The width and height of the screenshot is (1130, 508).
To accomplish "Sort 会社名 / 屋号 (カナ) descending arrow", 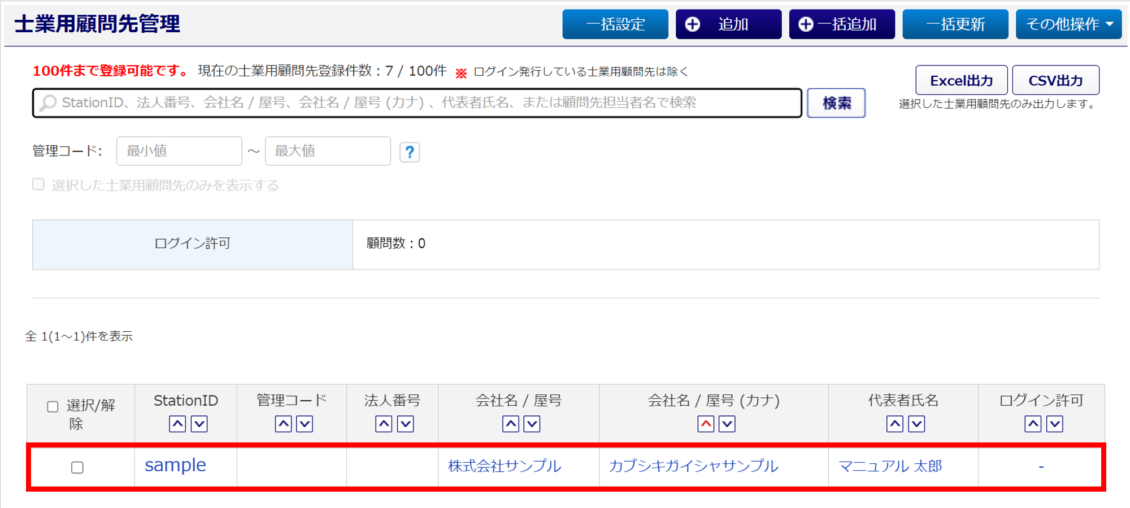I will tap(727, 424).
